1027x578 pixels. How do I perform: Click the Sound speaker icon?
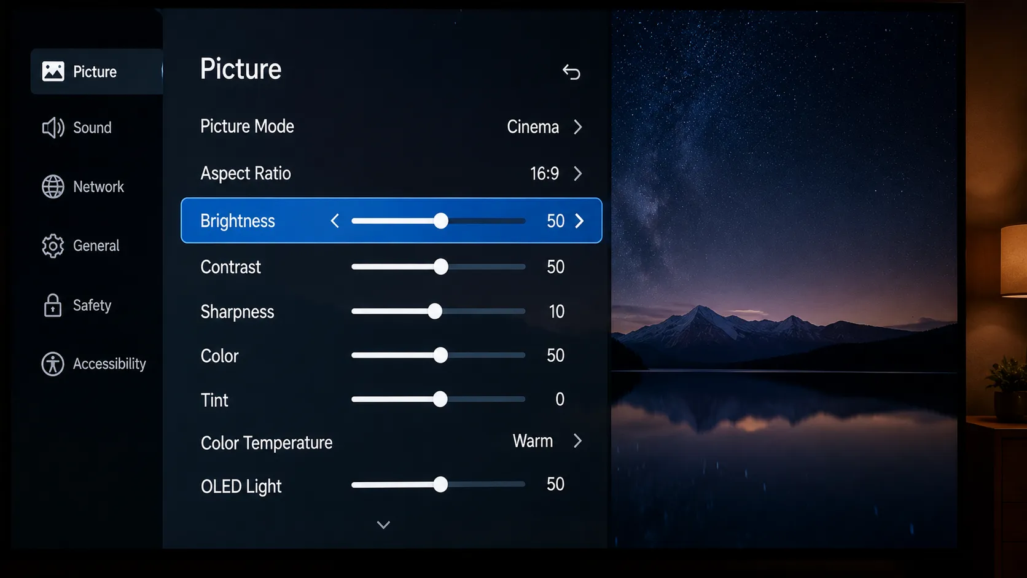point(53,128)
